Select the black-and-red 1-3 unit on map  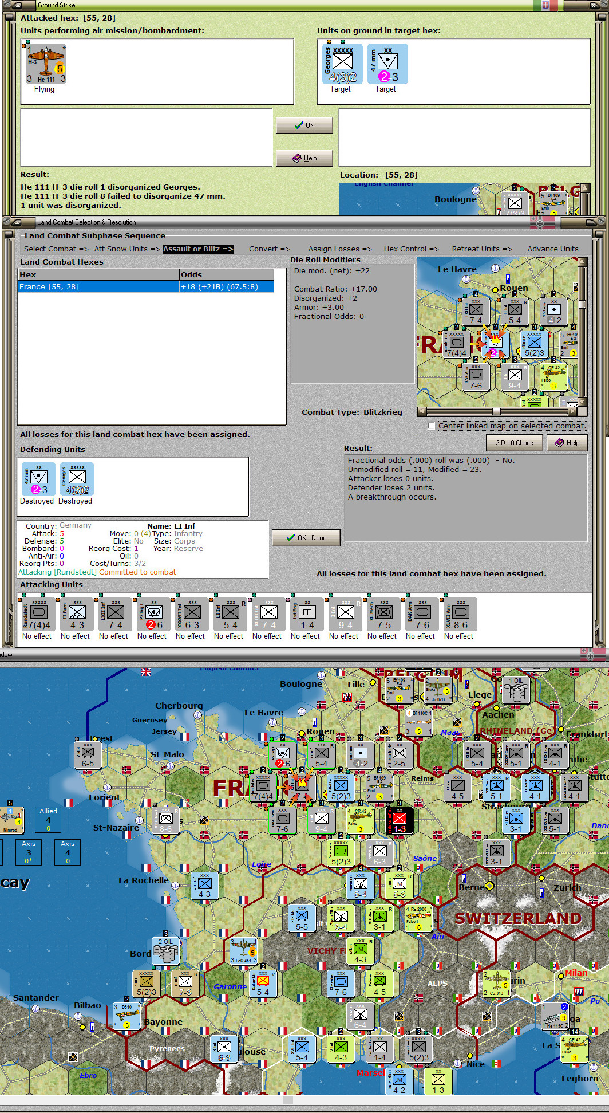[x=400, y=821]
